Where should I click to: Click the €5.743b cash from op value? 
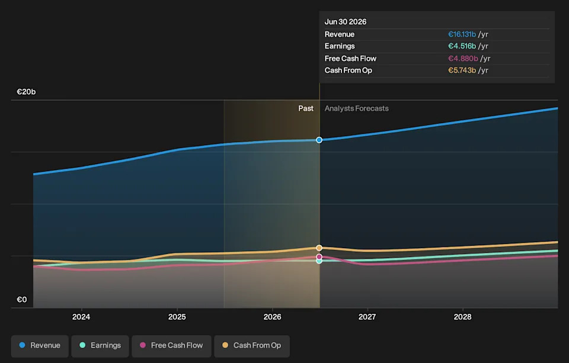click(x=462, y=70)
